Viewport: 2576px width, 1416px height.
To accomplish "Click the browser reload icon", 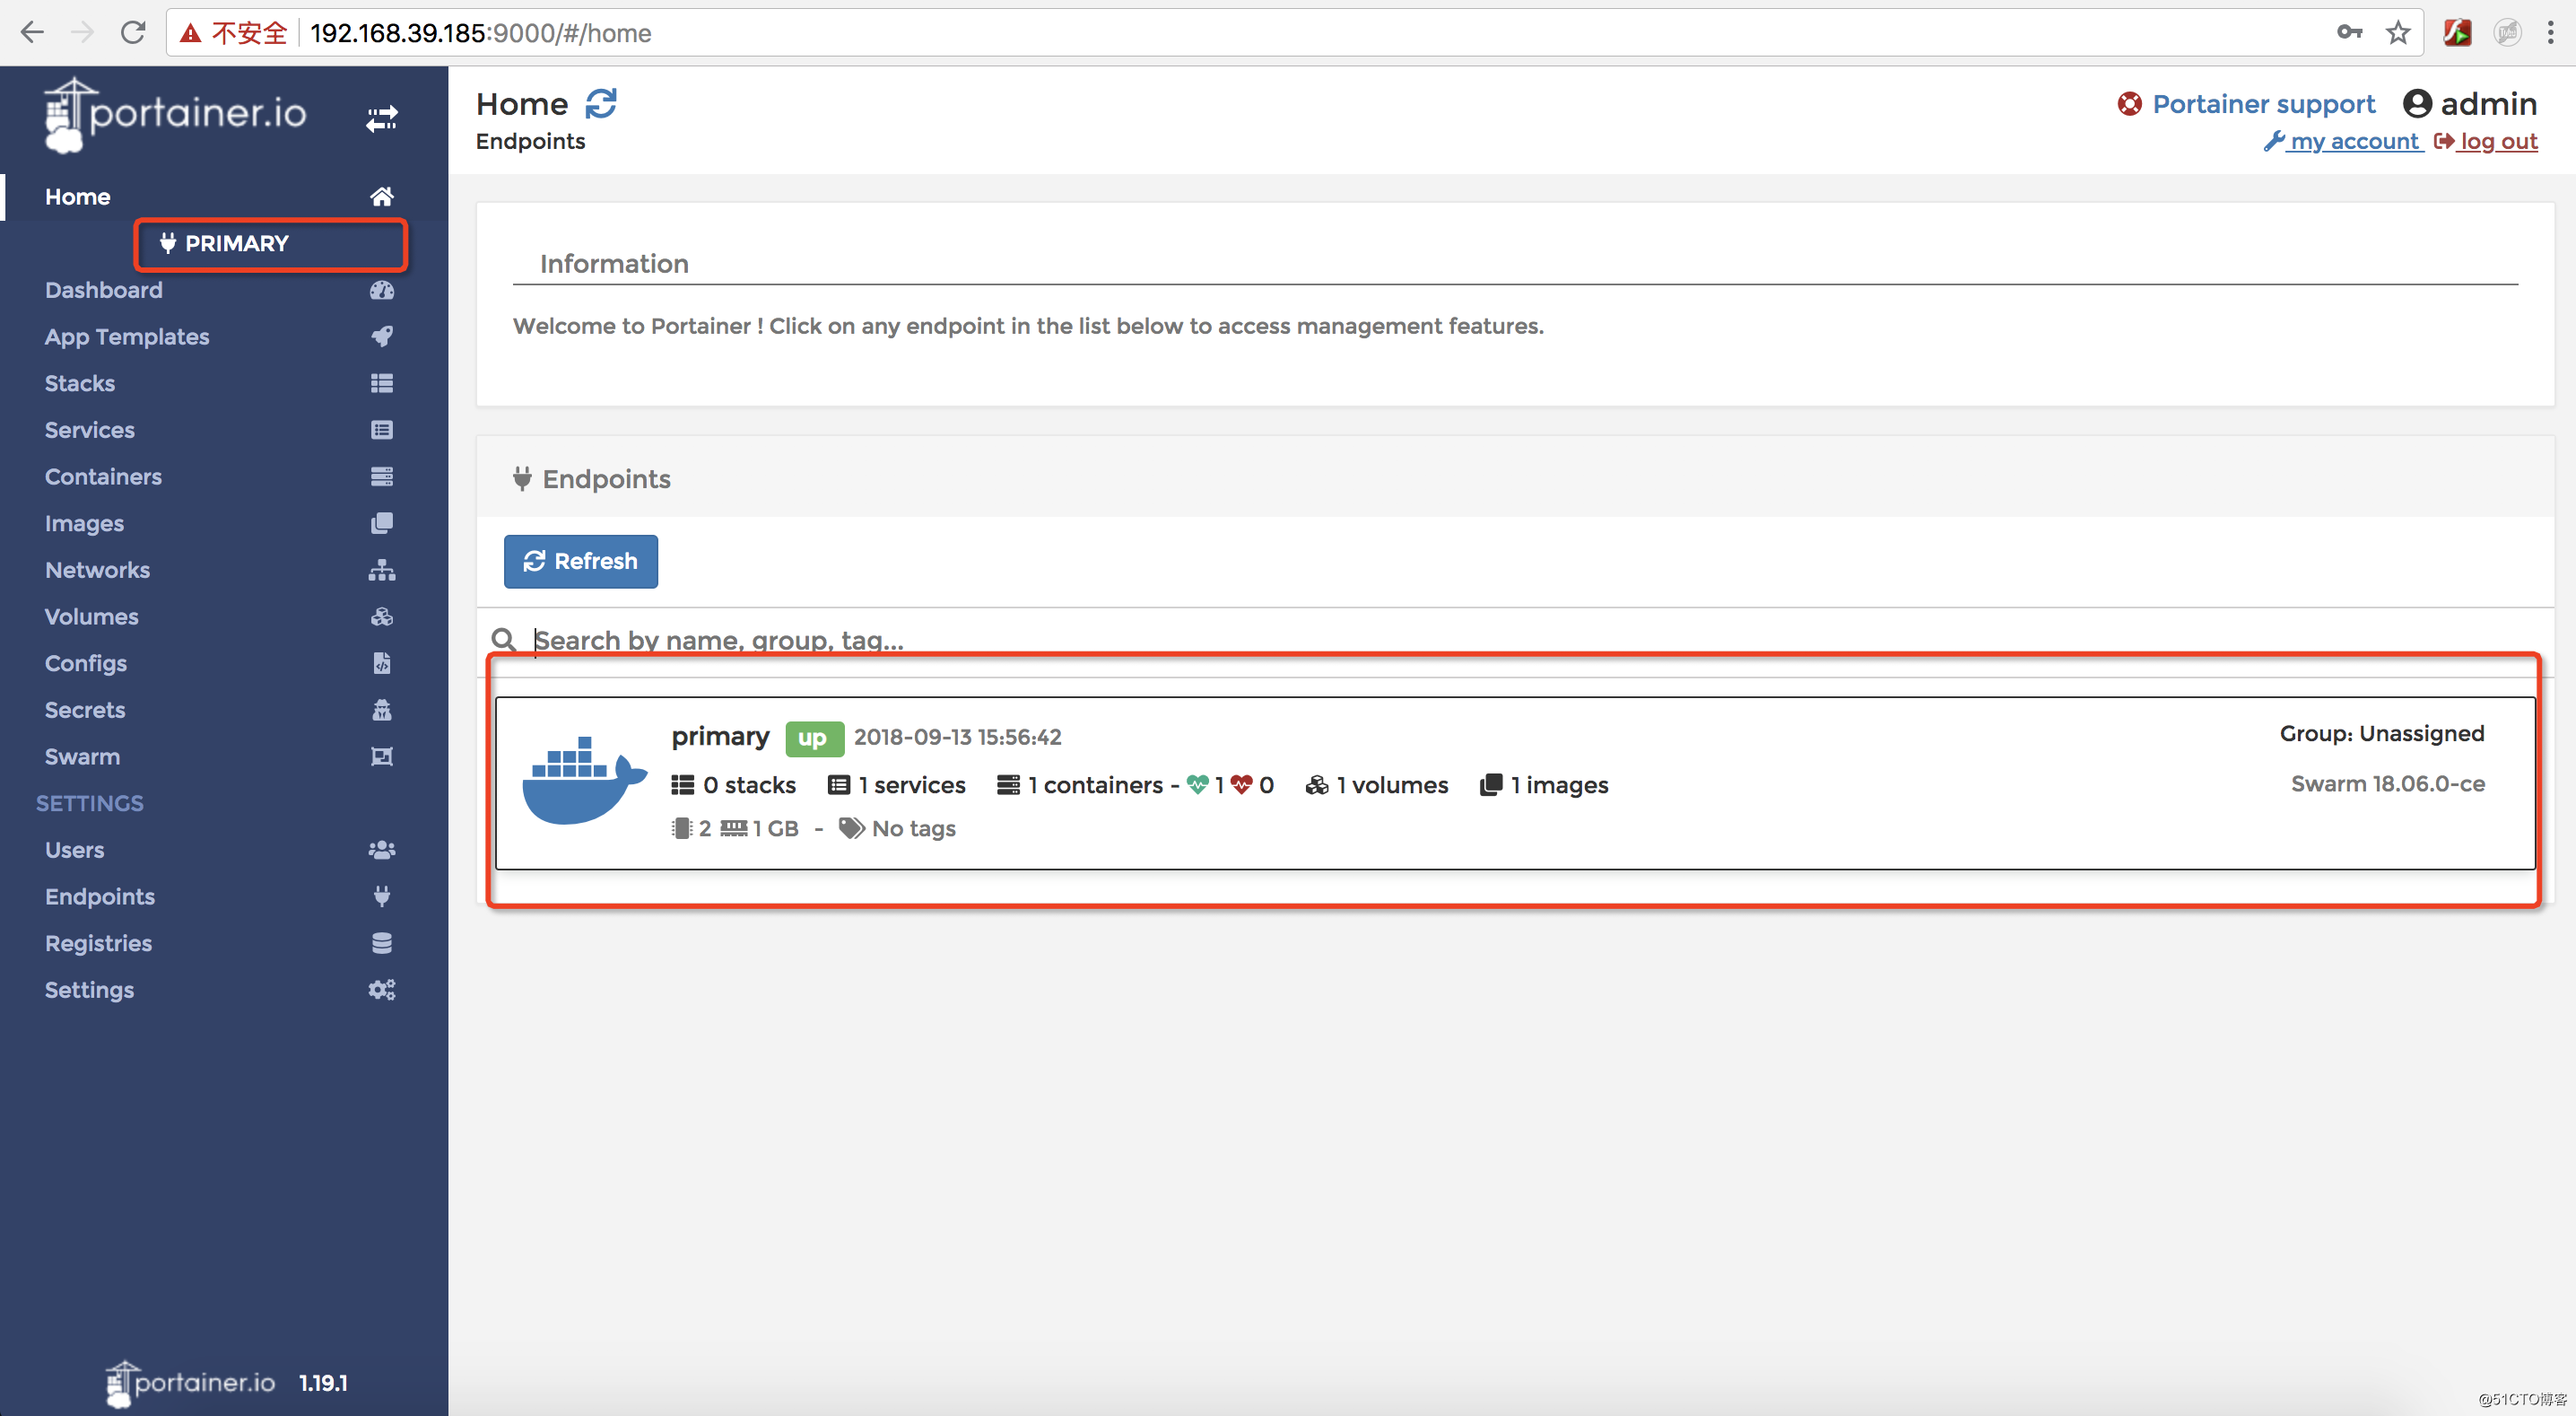I will coord(133,33).
